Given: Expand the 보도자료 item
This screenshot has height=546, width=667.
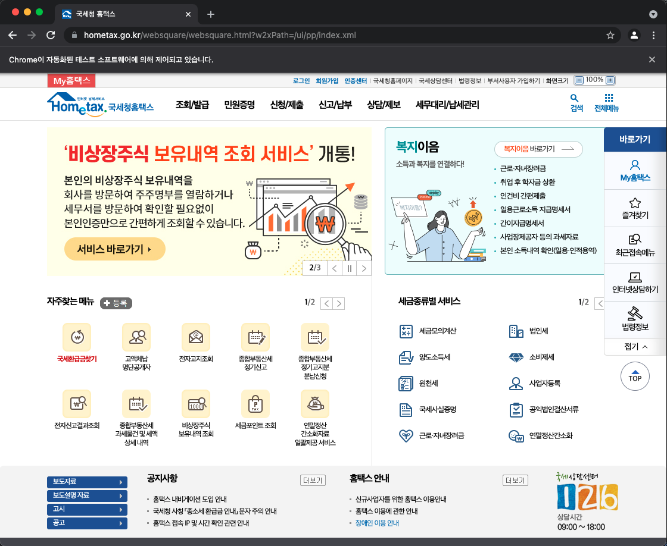Looking at the screenshot, I should coord(87,482).
